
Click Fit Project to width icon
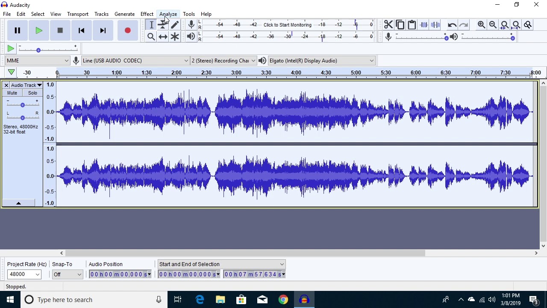pyautogui.click(x=516, y=25)
